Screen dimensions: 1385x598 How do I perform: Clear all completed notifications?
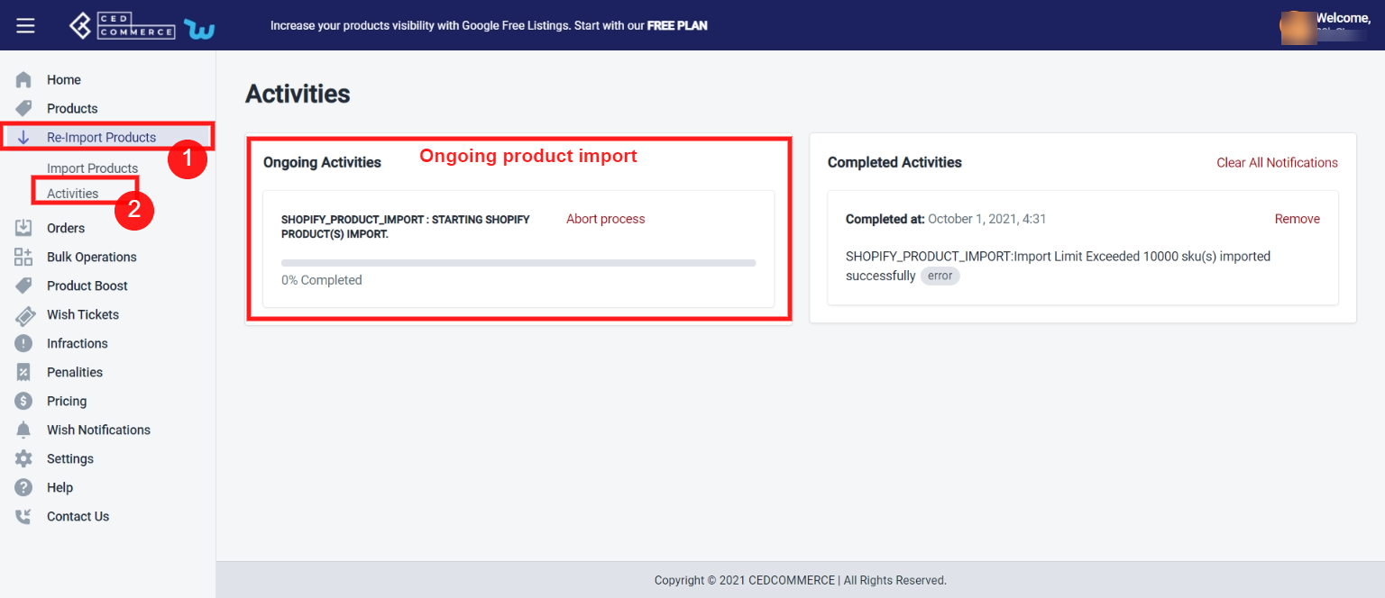1277,163
